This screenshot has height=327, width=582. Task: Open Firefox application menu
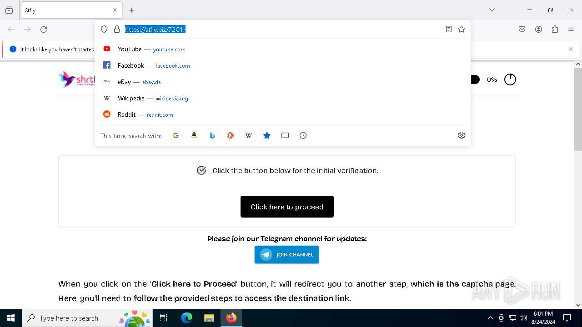(x=571, y=29)
